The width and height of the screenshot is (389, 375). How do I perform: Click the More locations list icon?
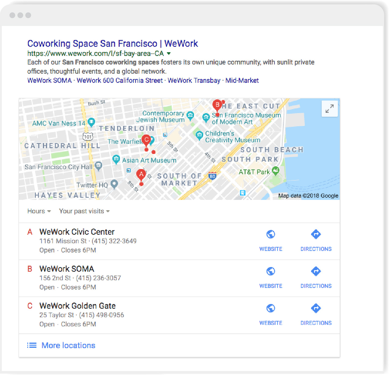tap(32, 345)
